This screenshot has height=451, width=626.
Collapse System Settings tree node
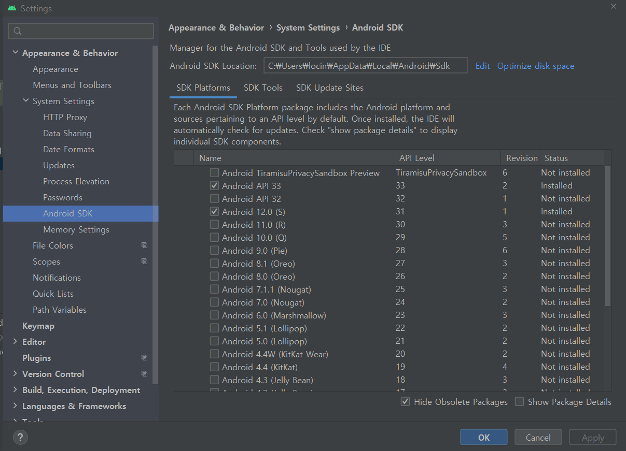(26, 101)
